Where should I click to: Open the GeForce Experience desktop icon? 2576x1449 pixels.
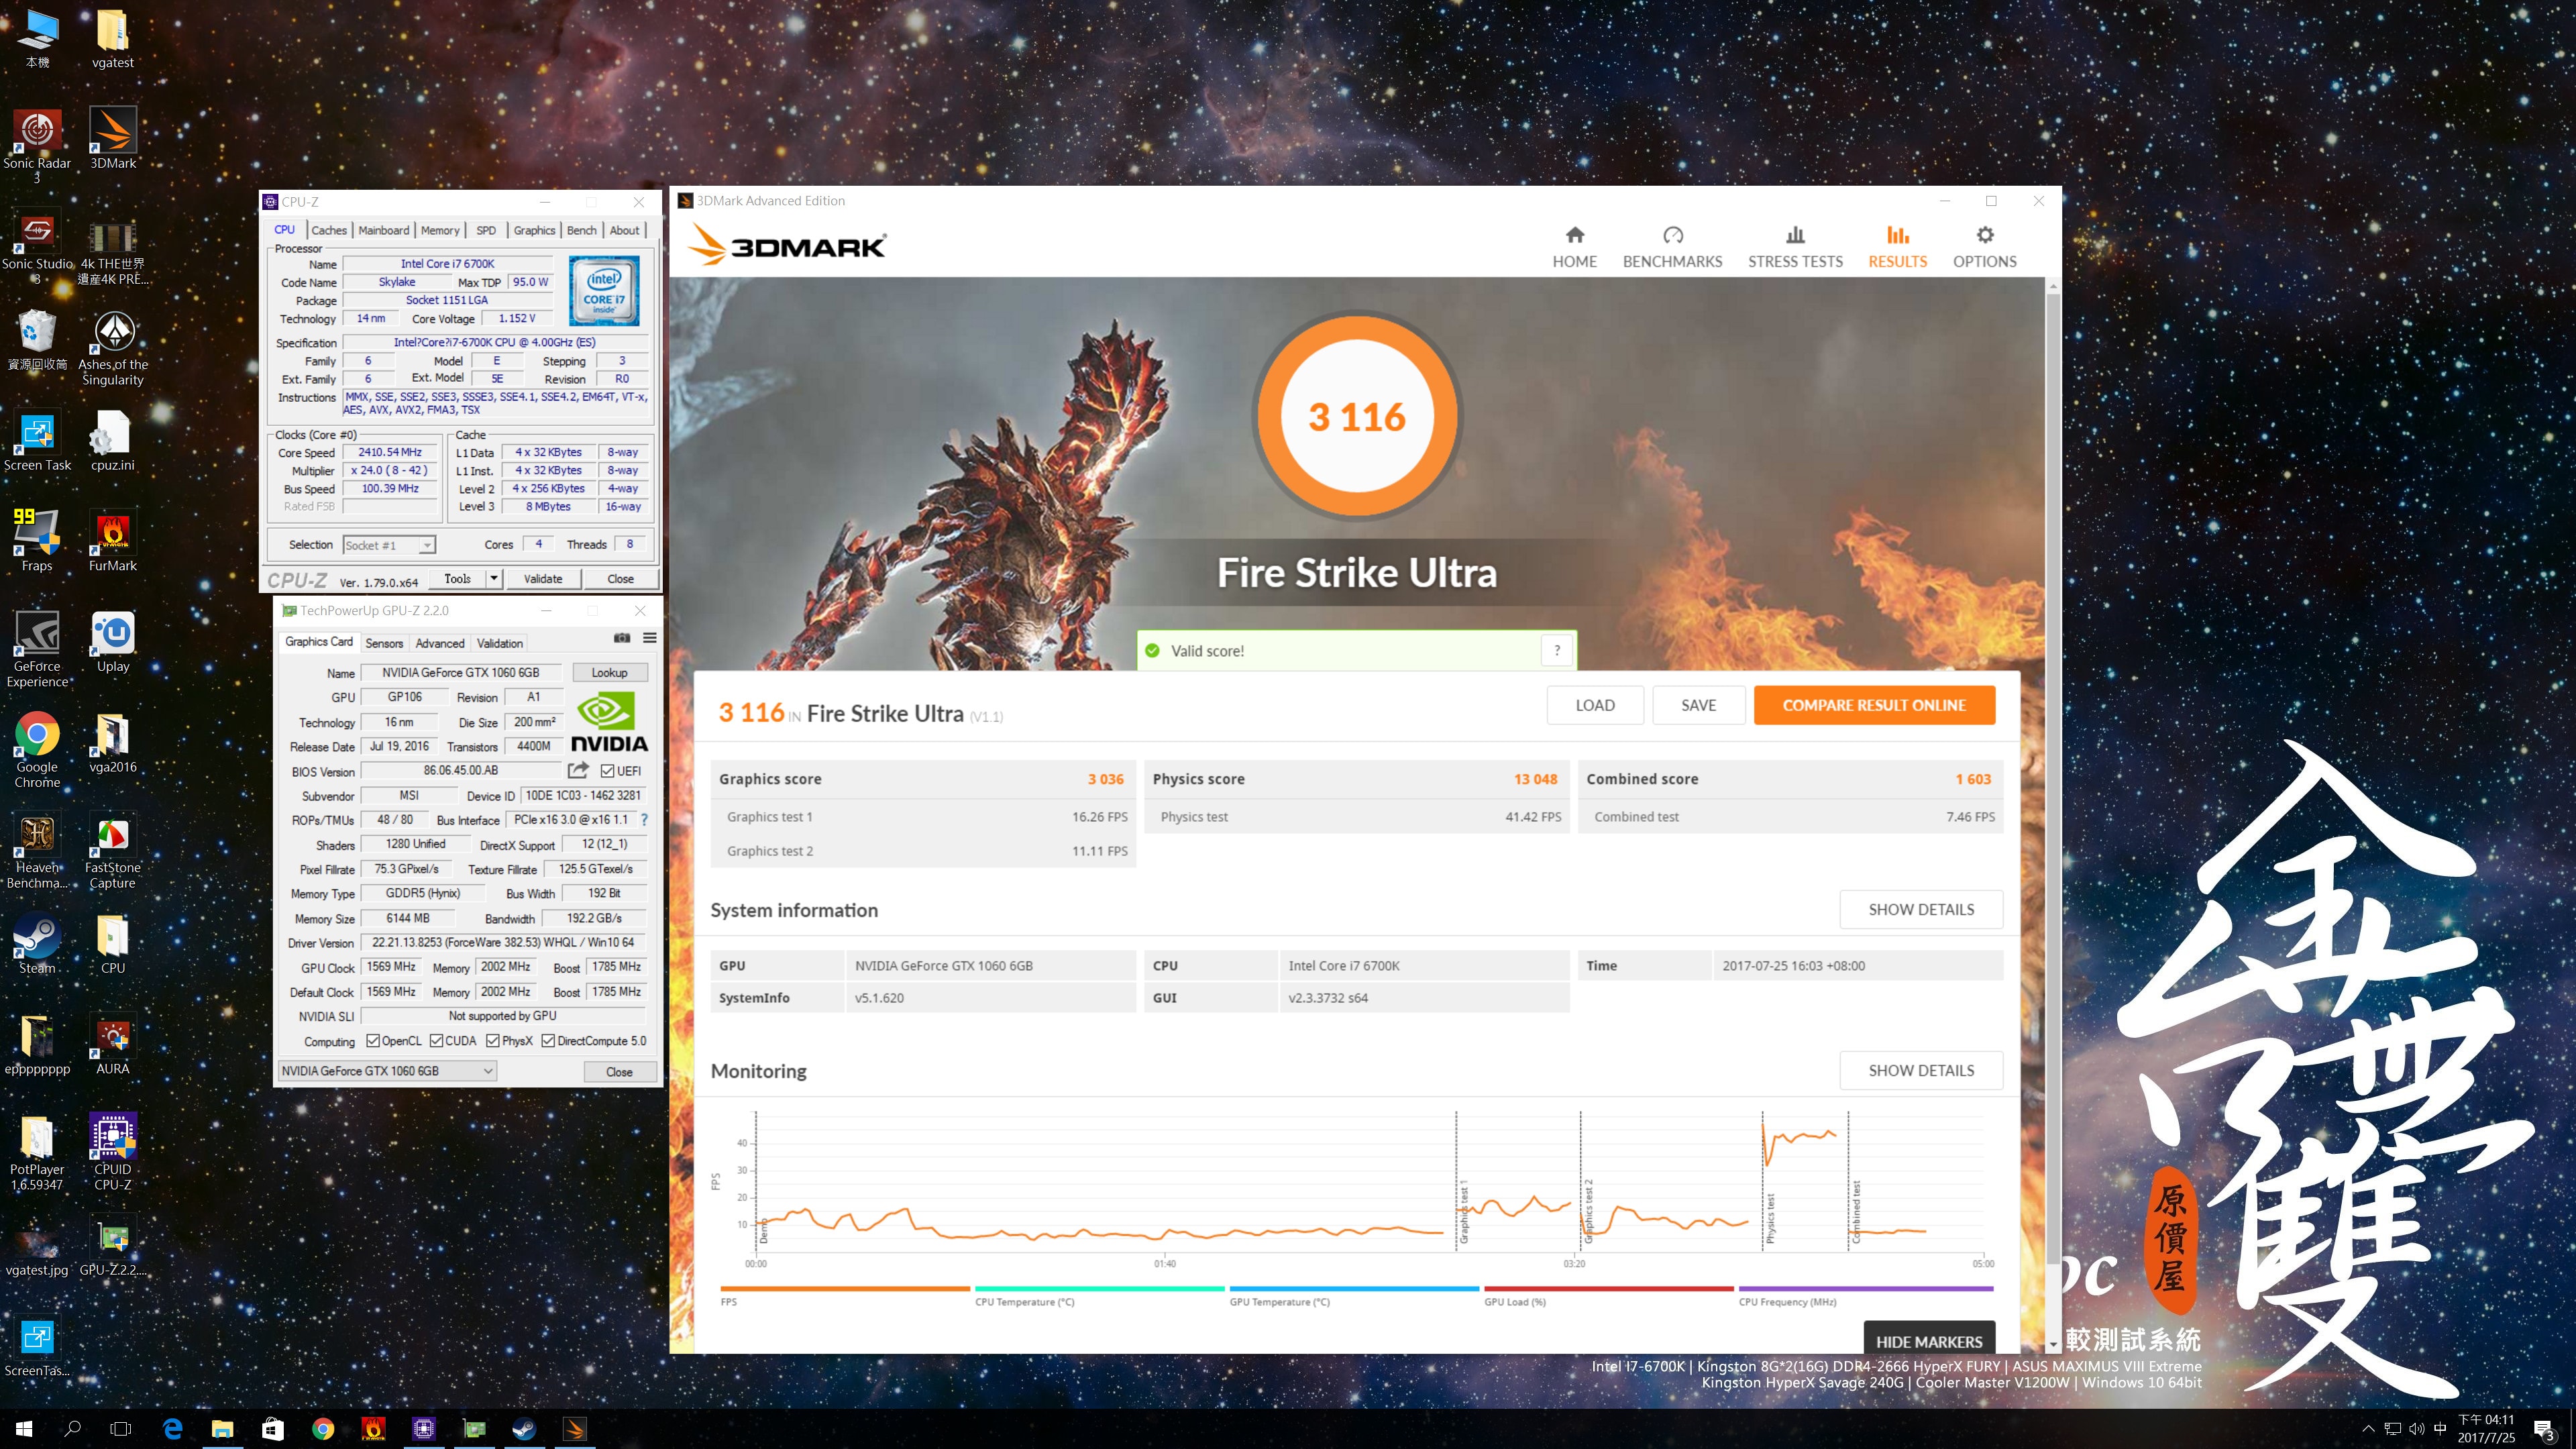point(37,649)
